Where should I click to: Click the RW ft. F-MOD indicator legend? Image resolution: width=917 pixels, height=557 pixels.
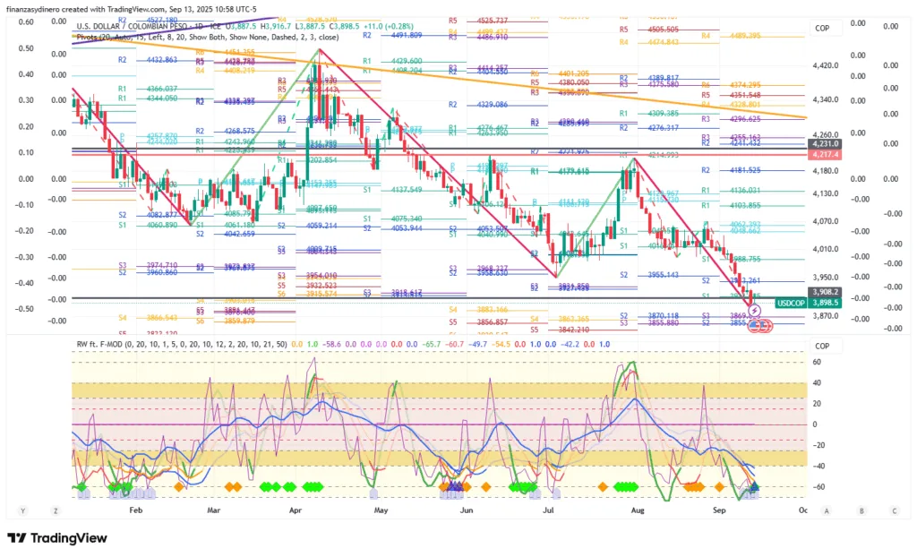[182, 344]
